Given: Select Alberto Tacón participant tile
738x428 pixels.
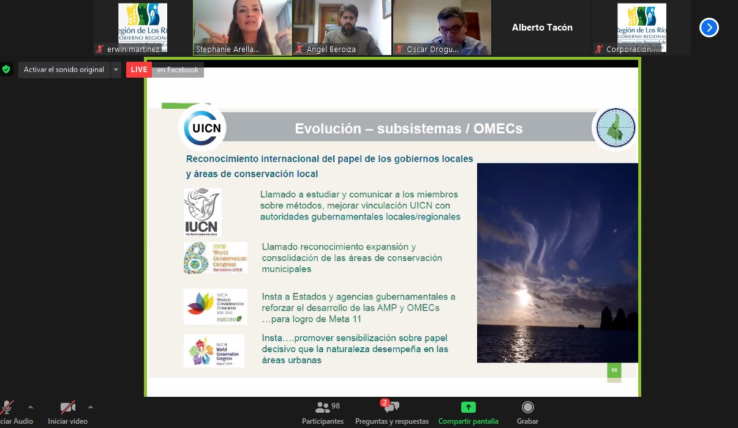Looking at the screenshot, I should pyautogui.click(x=542, y=28).
